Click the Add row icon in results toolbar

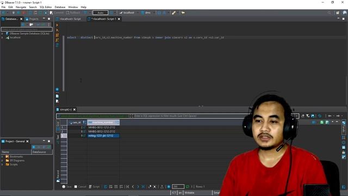(x=111, y=187)
